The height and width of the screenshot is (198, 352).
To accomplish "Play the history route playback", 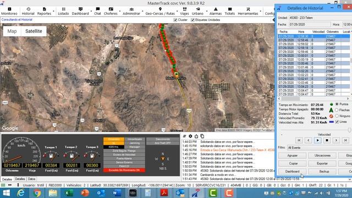I will pos(318,140).
